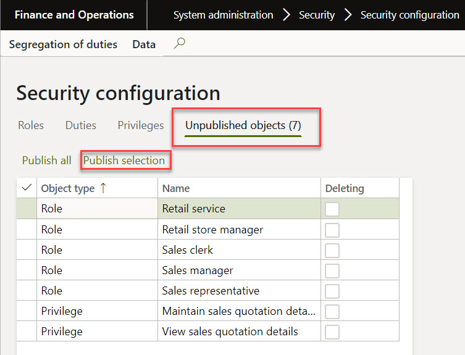Click the Finance and Operations home title
The width and height of the screenshot is (465, 355).
point(74,15)
